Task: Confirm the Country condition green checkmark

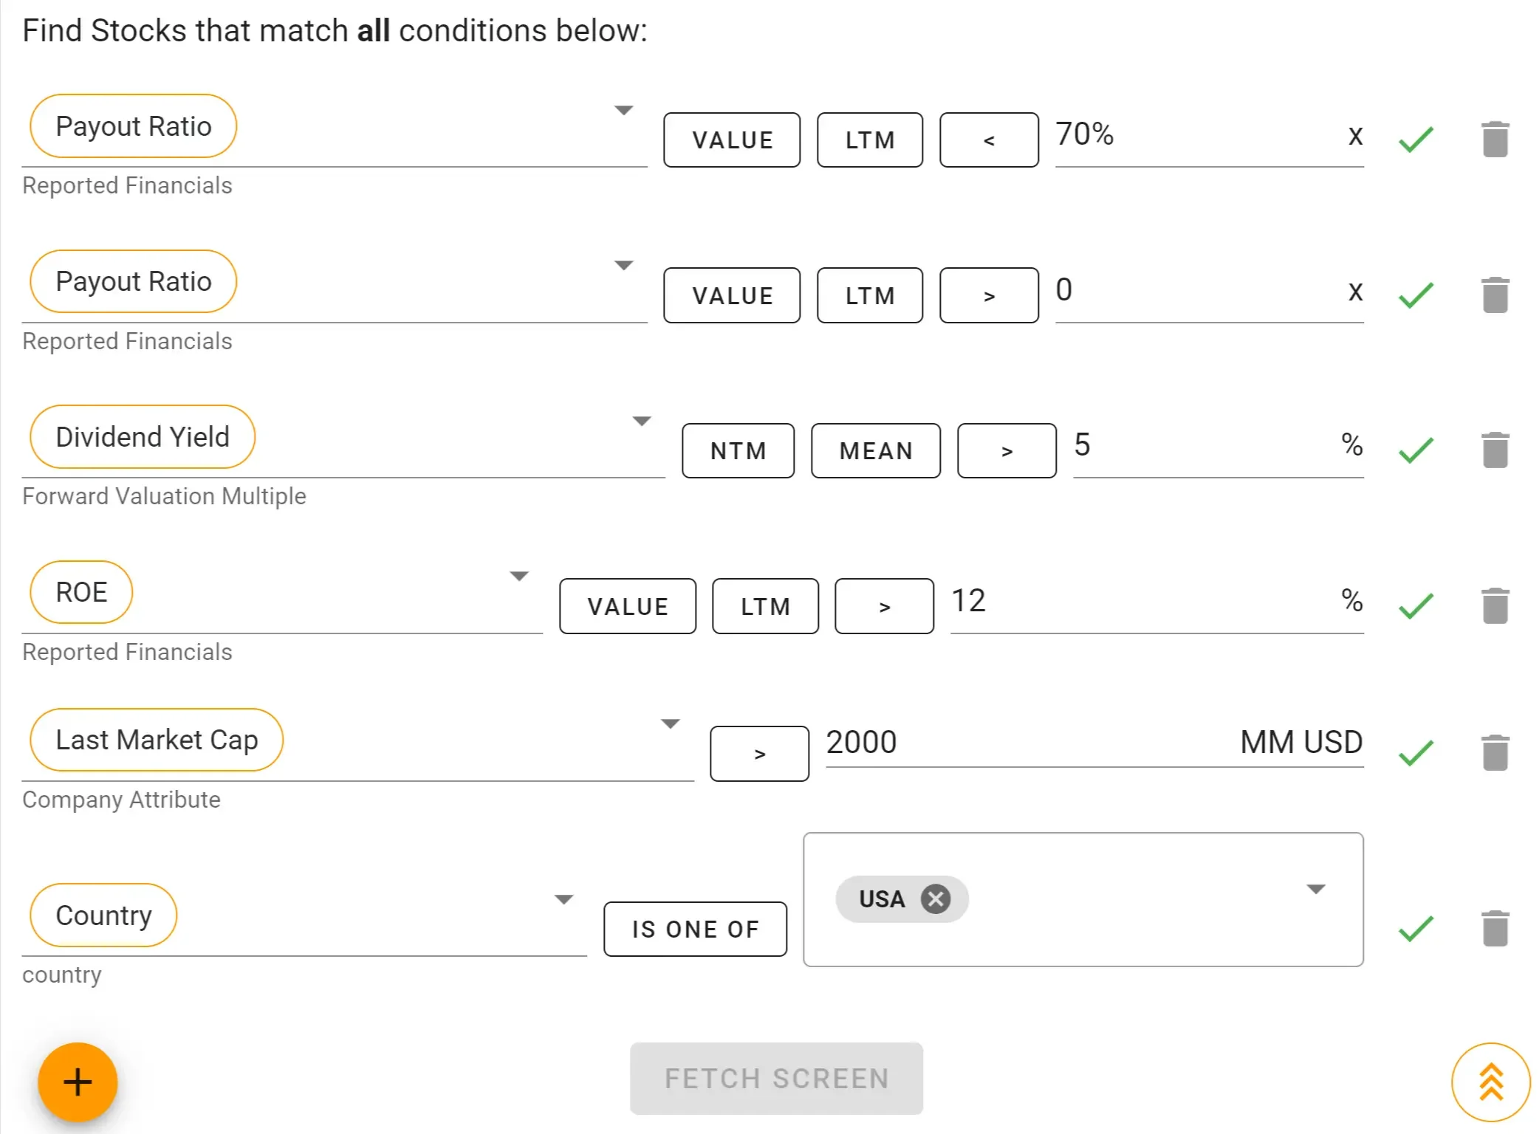Action: 1416,928
